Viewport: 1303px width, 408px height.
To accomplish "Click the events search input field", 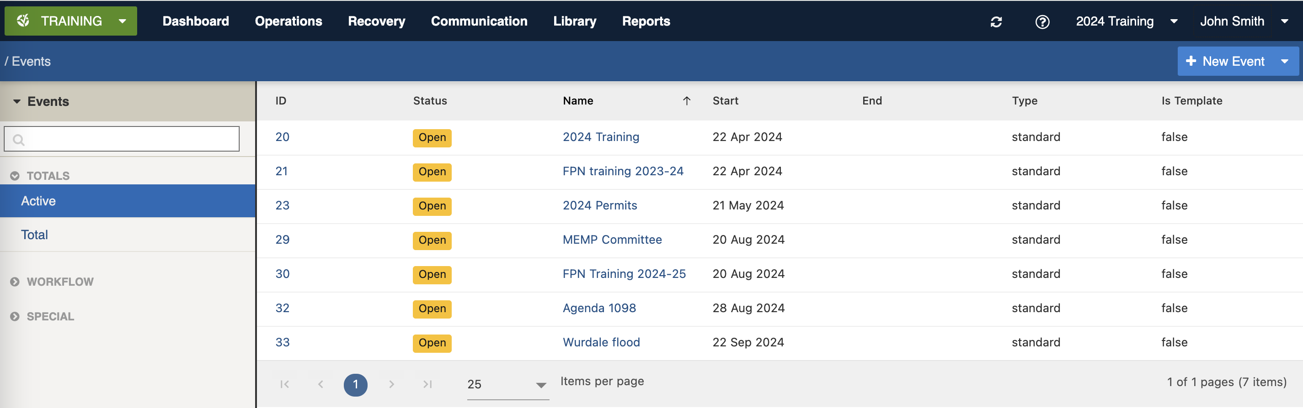I will coord(132,139).
